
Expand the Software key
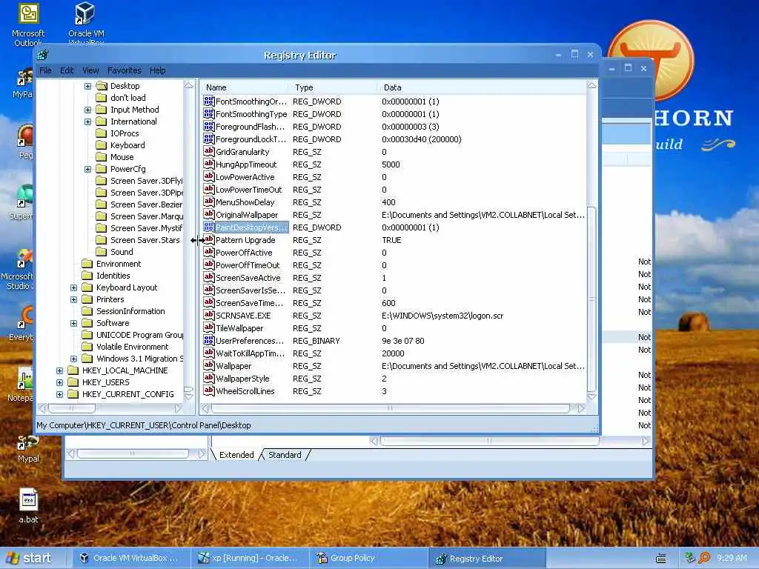click(73, 323)
